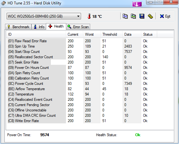The image size is (179, 144).
Task: Click the Spin Up Time data value 2483
Action: pyautogui.click(x=128, y=46)
